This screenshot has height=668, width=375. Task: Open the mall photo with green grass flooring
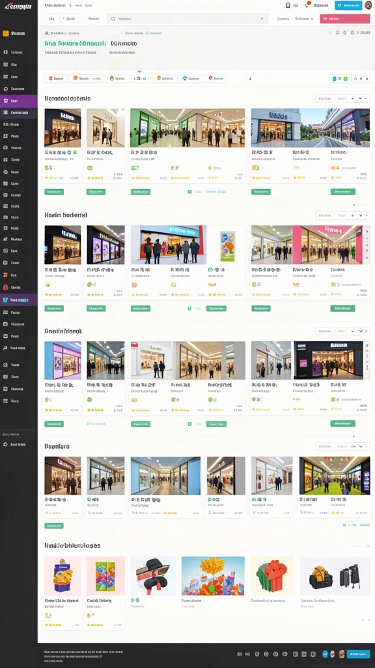coord(335,476)
